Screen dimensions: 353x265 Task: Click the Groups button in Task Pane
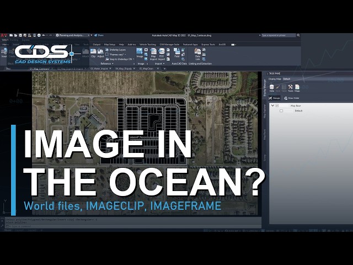[275, 98]
